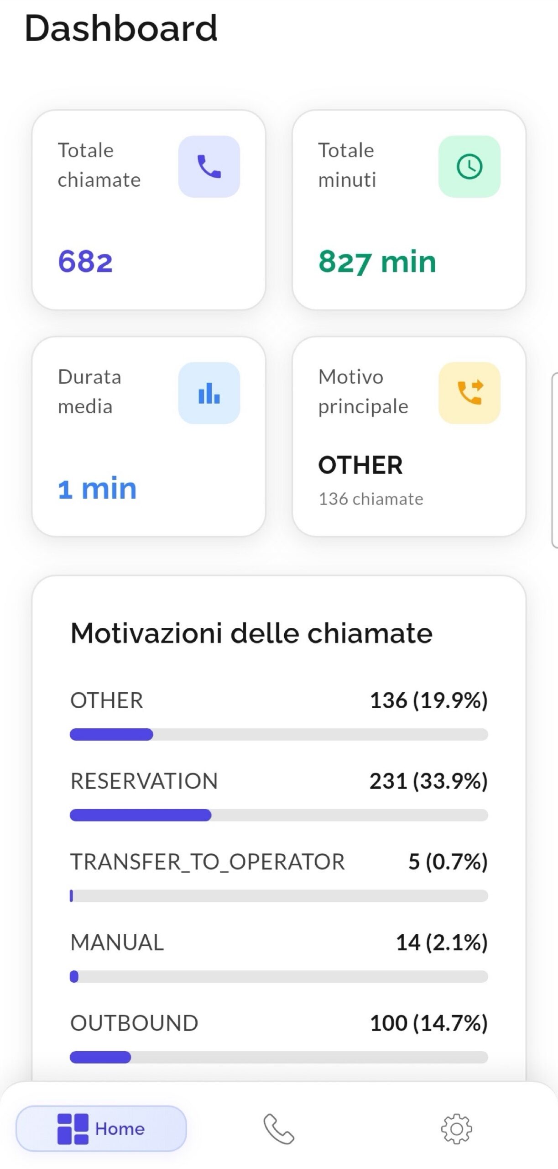Click the TRANSFER_TO_OPERATOR label
Viewport: 558px width, 1169px height.
point(207,862)
